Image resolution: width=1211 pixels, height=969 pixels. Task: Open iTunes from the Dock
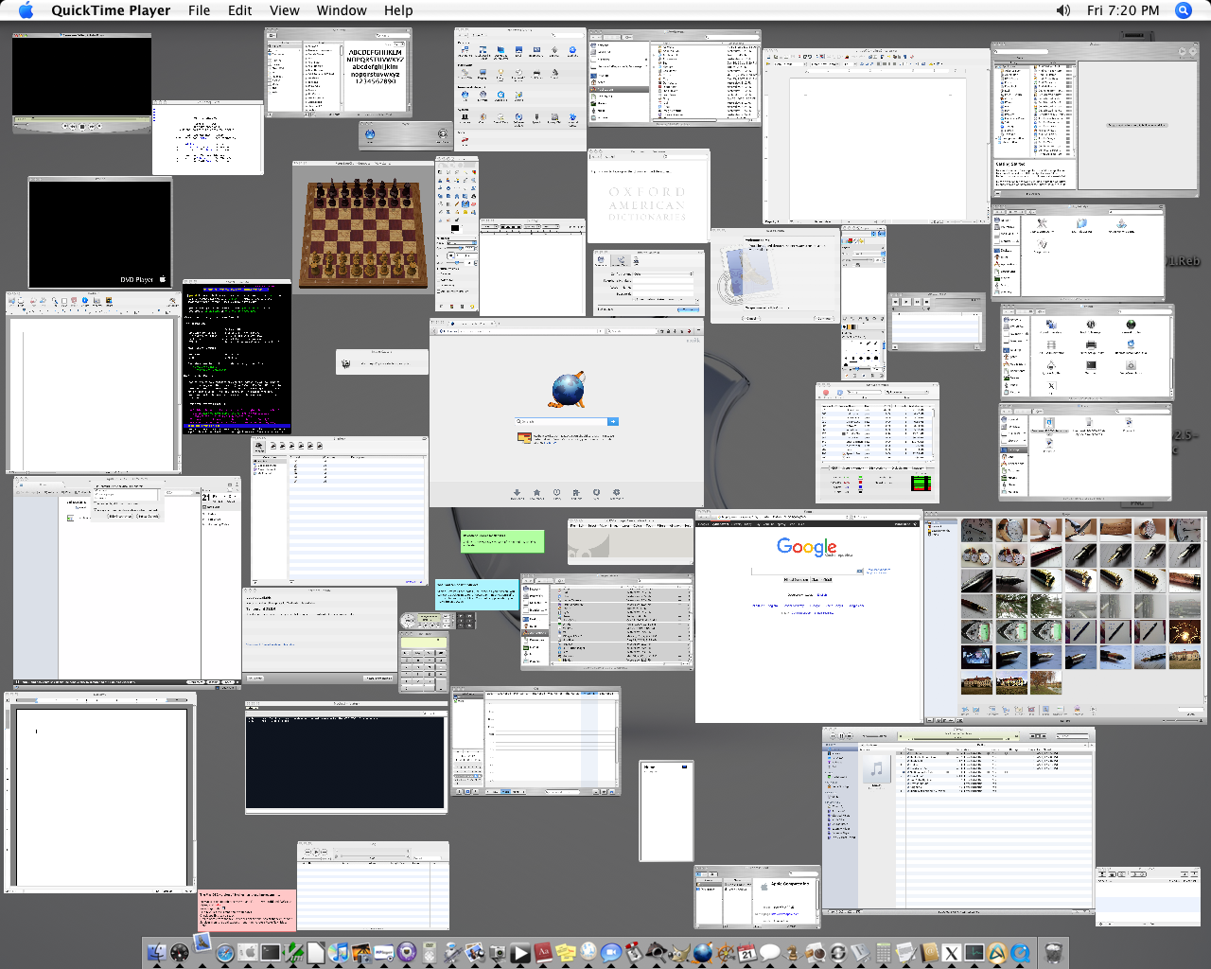tap(339, 953)
